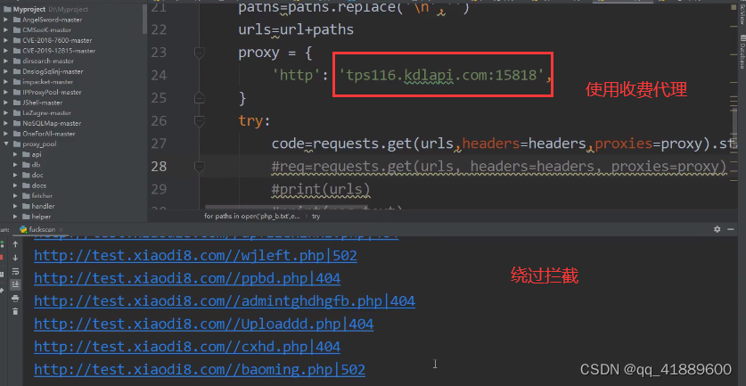Open the SciView side tool window
Image resolution: width=746 pixels, height=386 pixels.
(742, 12)
